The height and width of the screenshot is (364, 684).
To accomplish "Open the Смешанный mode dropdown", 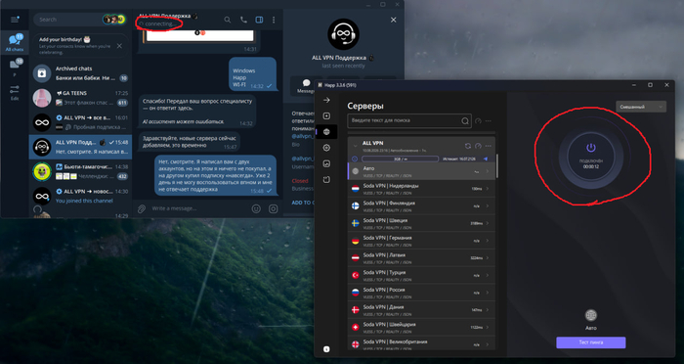I will pos(641,107).
